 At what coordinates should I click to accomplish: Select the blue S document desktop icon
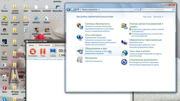26,30
